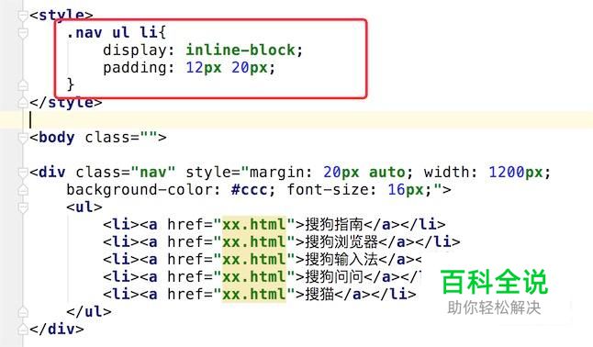Collapse the <style> tag fold marker
Image resolution: width=593 pixels, height=347 pixels.
(x=23, y=16)
